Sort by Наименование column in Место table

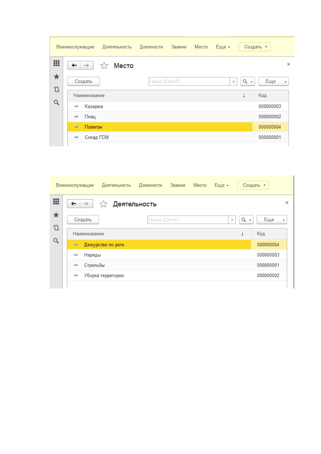coord(160,95)
